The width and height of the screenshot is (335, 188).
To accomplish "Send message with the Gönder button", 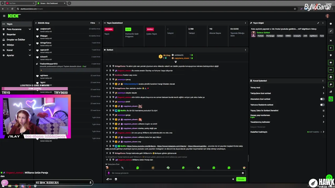I will click(x=241, y=179).
